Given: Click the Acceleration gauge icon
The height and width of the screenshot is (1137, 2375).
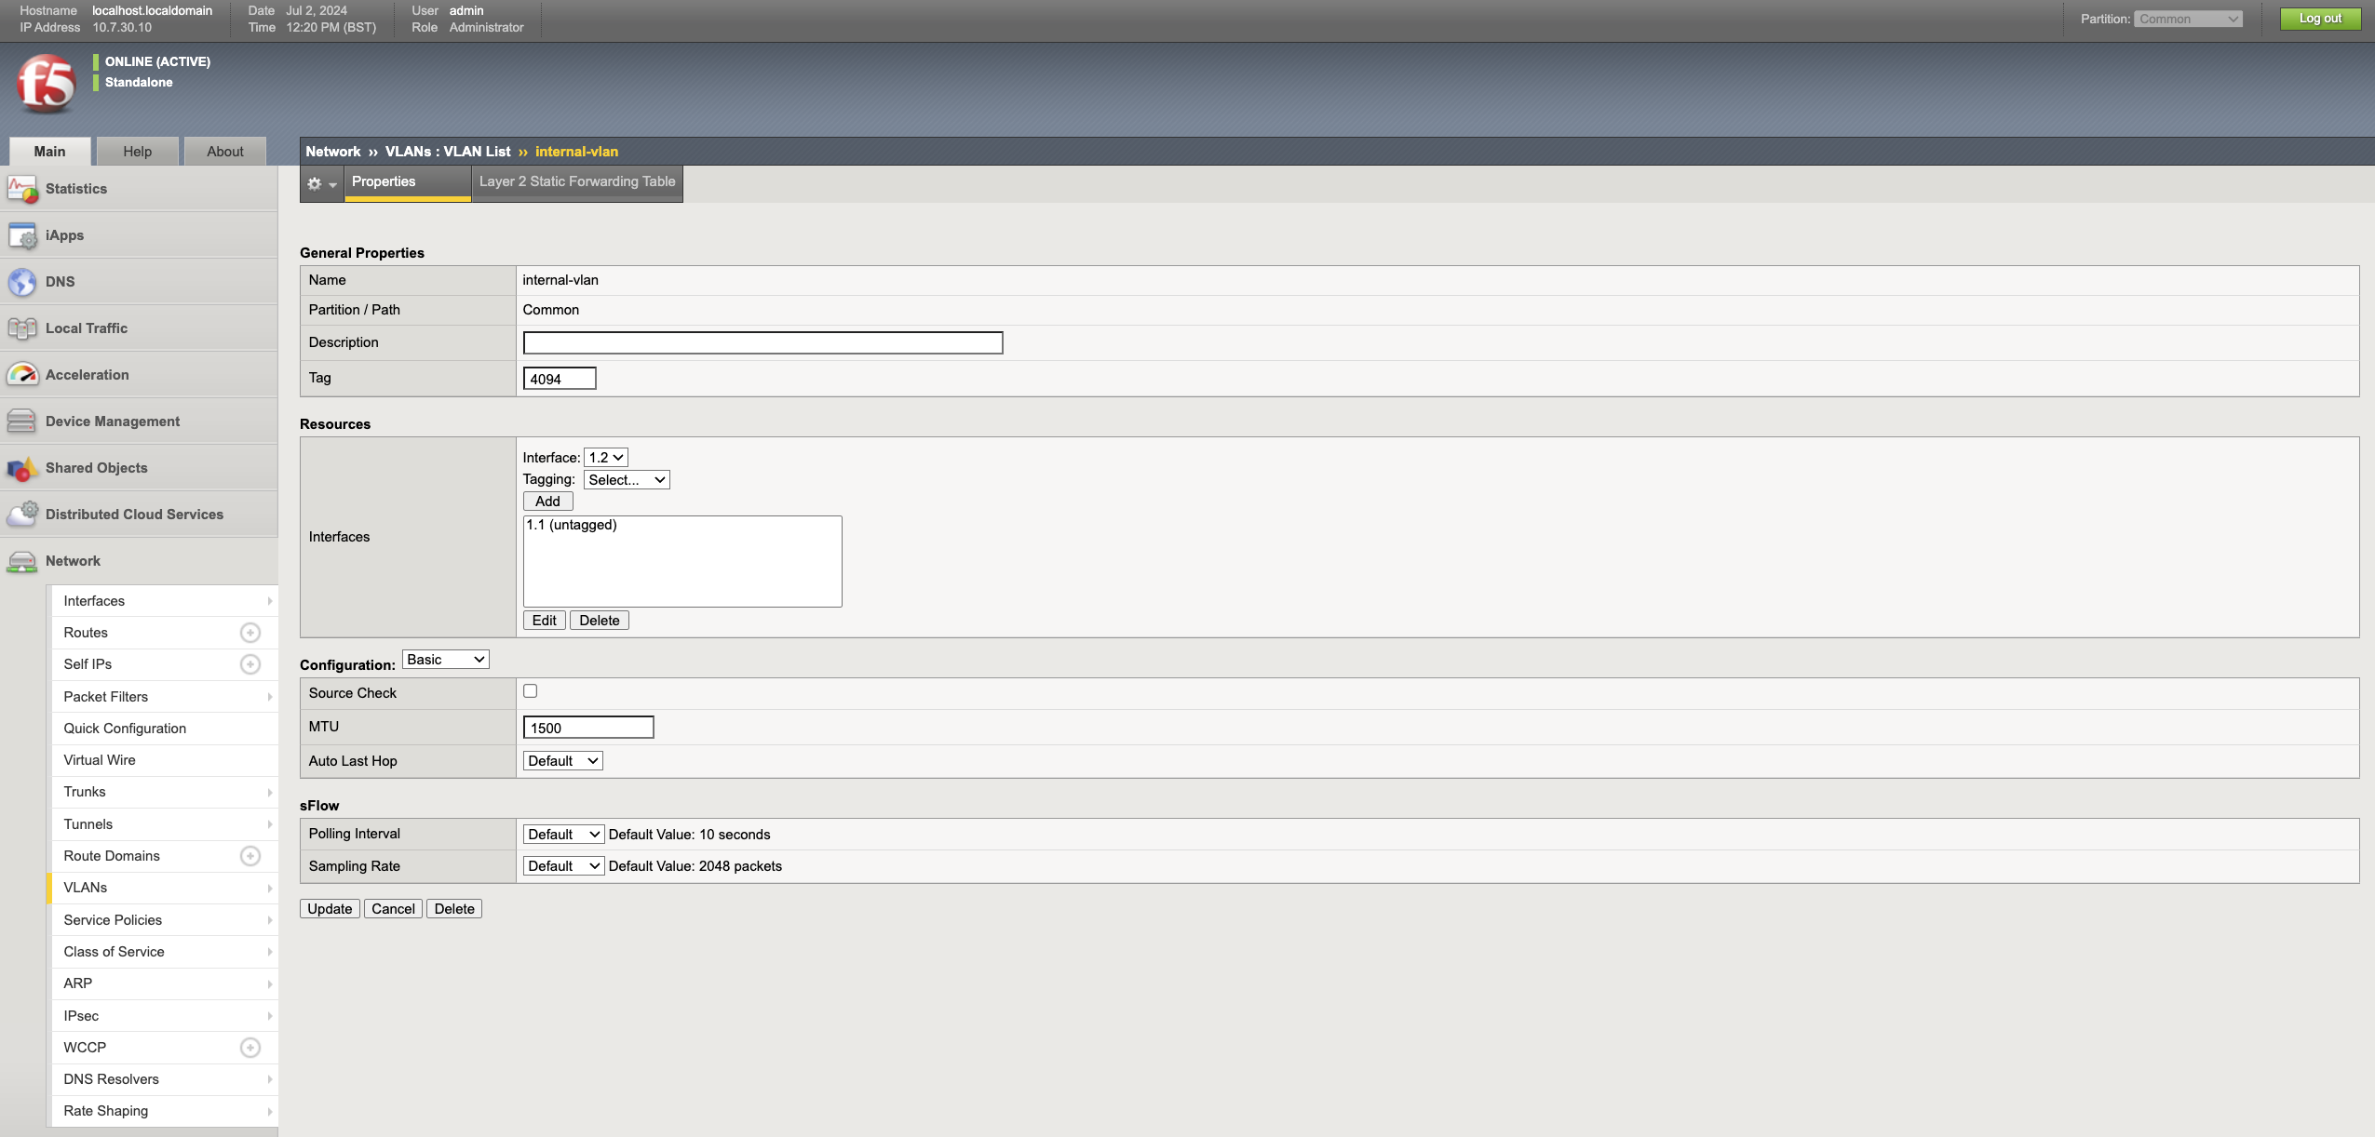Looking at the screenshot, I should (x=22, y=375).
